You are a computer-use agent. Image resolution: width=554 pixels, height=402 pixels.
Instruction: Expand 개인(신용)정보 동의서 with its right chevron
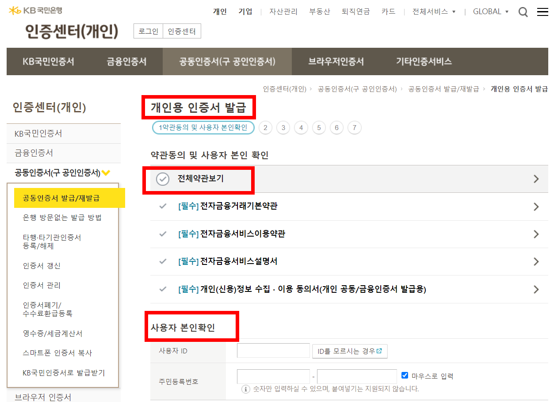[x=536, y=290]
